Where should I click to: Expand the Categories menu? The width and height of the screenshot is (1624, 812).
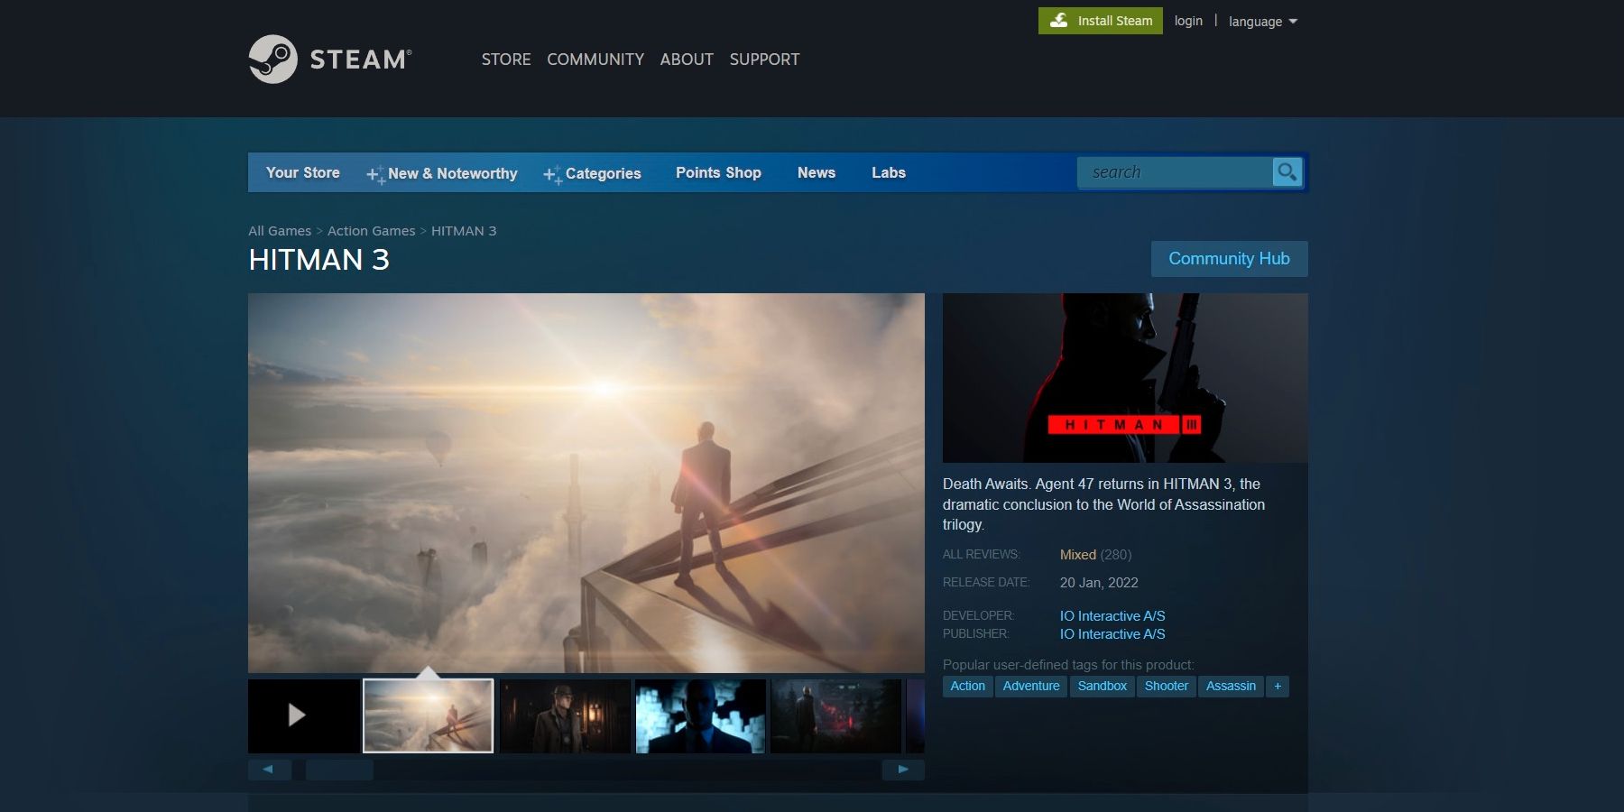click(x=593, y=173)
